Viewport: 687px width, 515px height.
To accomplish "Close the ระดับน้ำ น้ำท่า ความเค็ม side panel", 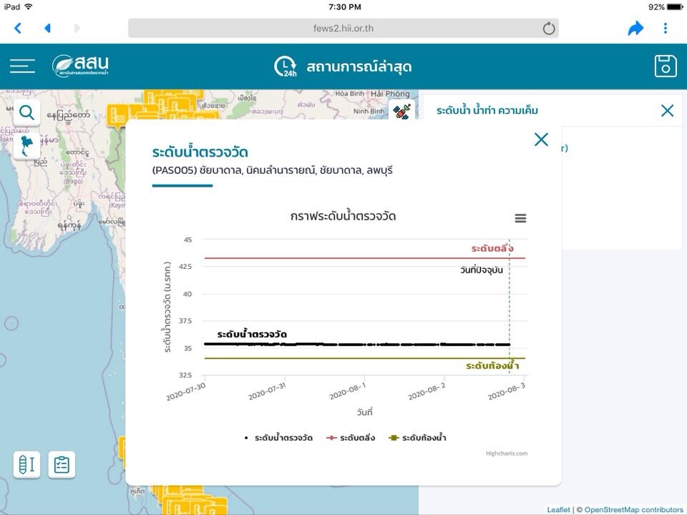I will tap(667, 111).
